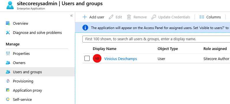Click the 'User' object type cell
This screenshot has width=230, height=104.
[161, 59]
